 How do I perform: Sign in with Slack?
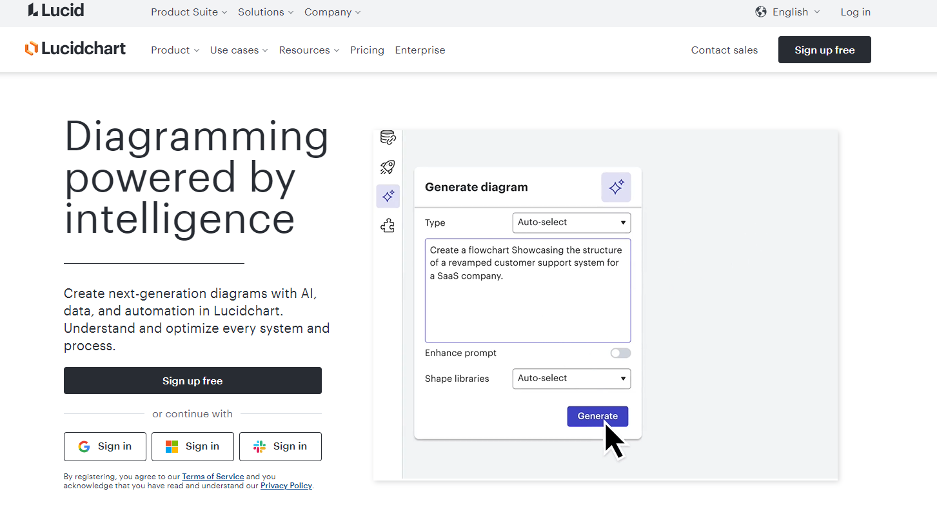(x=281, y=446)
